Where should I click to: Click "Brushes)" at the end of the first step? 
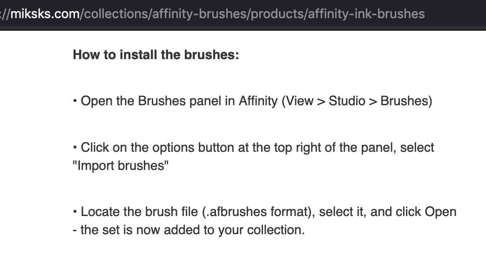pyautogui.click(x=406, y=101)
